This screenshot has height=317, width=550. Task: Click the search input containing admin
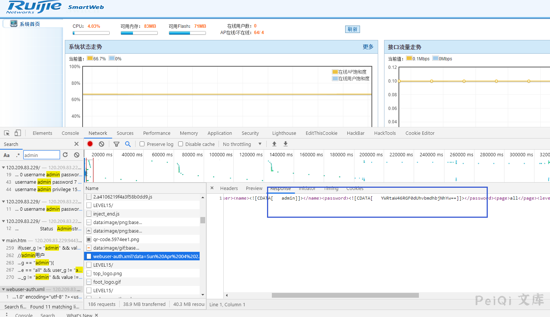point(41,155)
